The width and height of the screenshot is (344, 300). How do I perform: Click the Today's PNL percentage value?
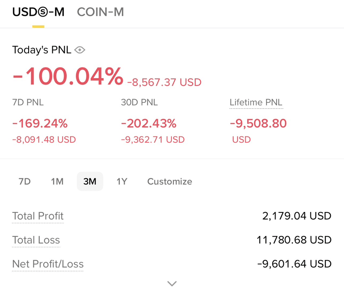point(68,76)
